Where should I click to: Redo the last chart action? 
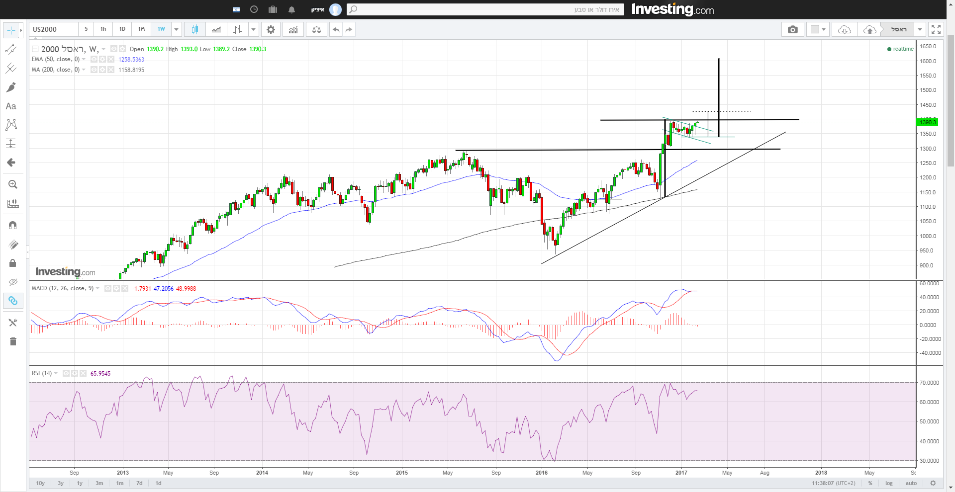(349, 29)
